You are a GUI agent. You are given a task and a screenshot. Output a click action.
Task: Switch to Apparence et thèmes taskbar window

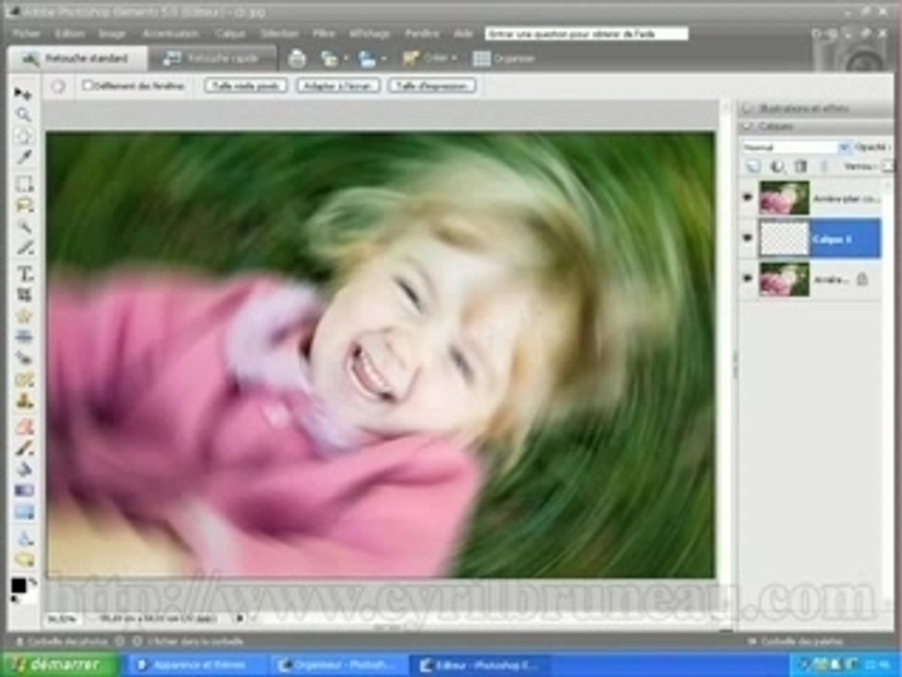[x=194, y=666]
